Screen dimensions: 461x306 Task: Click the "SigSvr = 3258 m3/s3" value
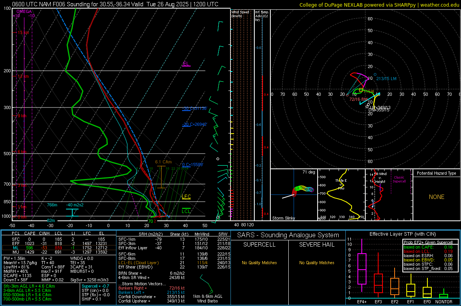click(x=89, y=280)
